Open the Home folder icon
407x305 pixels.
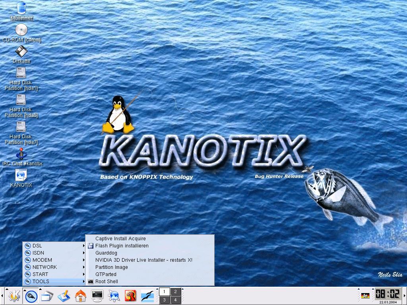(x=80, y=296)
